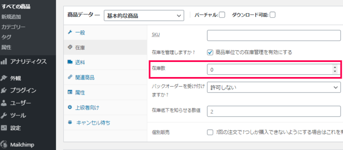This screenshot has width=343, height=150.
Task: Click the アナリティクス bar chart icon
Action: click(x=4, y=62)
